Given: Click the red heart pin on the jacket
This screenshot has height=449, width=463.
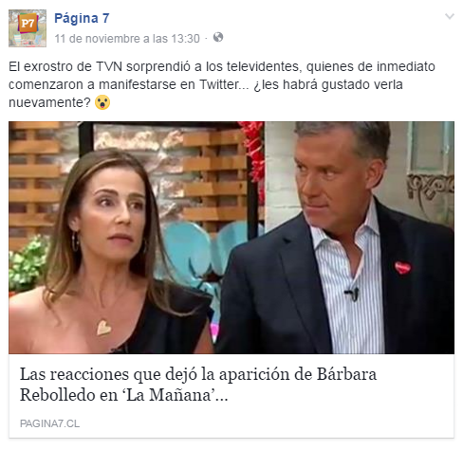Looking at the screenshot, I should coord(402,268).
